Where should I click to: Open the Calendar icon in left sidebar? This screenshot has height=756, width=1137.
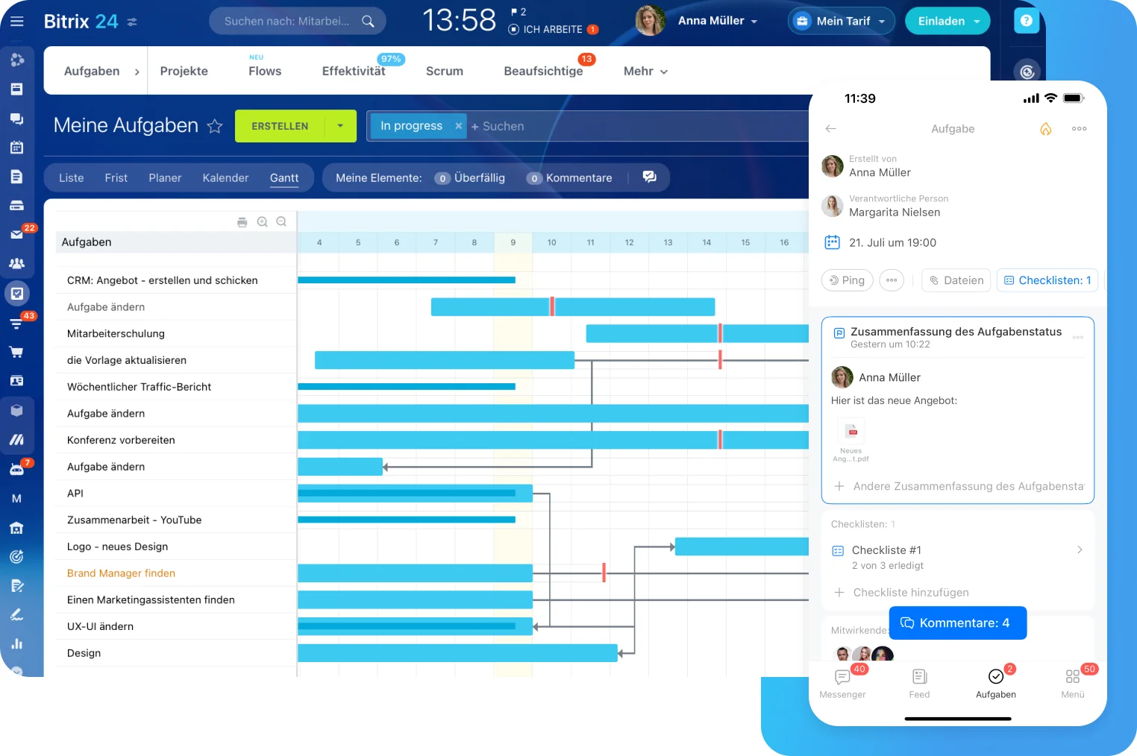point(16,148)
